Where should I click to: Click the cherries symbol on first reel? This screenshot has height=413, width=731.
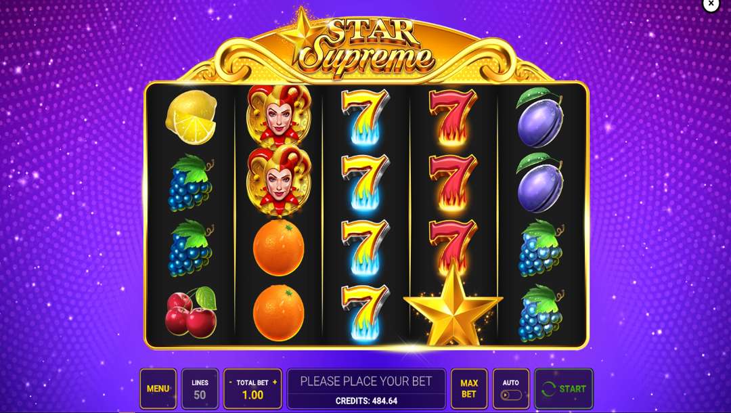191,311
